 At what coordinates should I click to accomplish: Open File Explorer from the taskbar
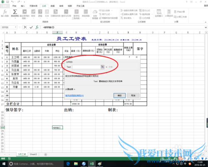tap(76, 164)
